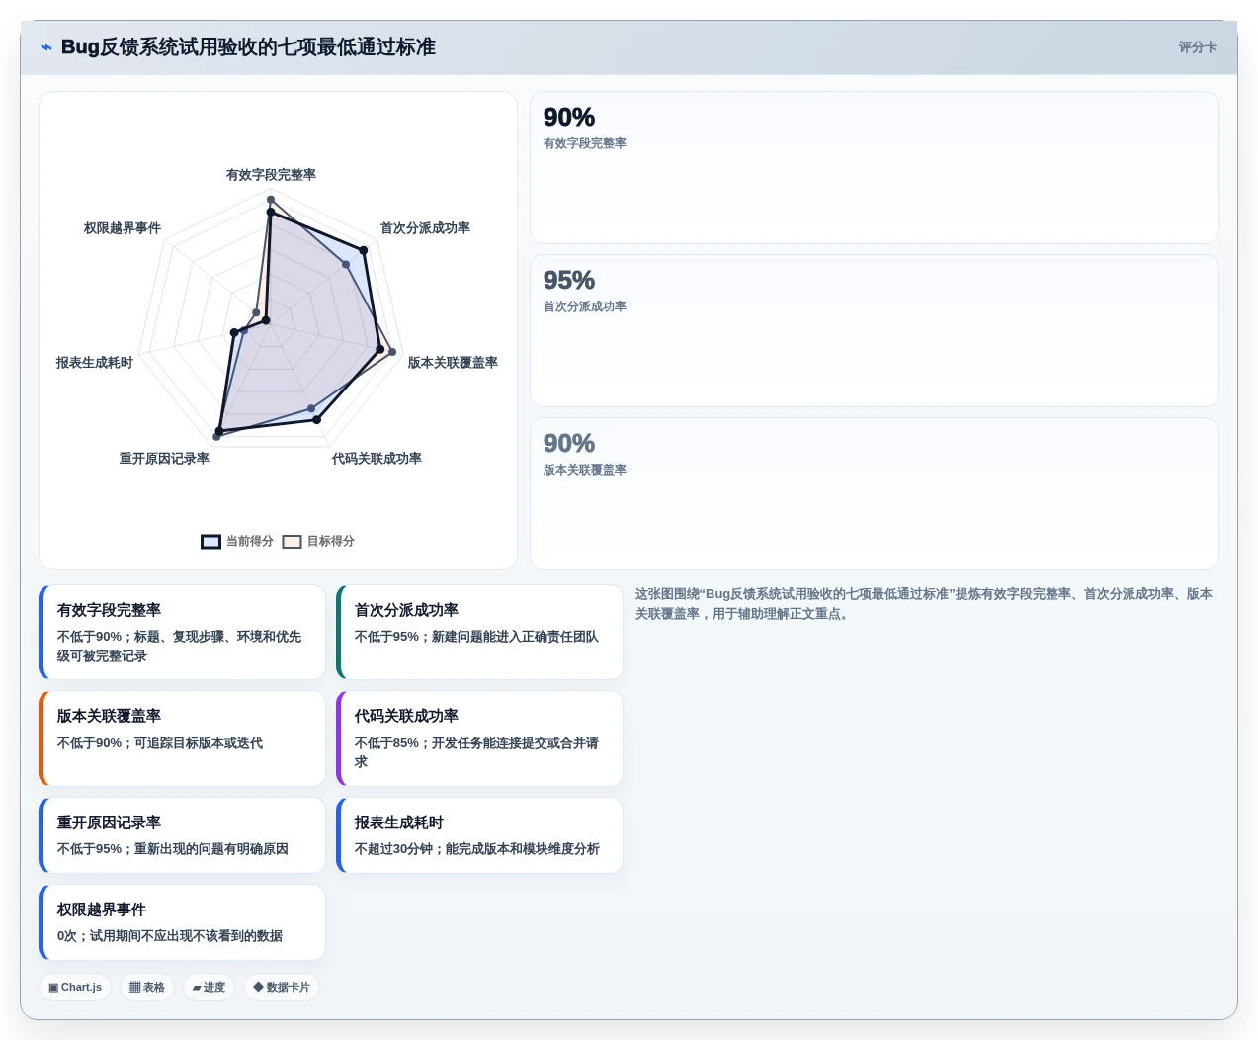Click text 0次；试用期间不应出现不该看到的数据
Screen dimensions: 1258x1040
[170, 936]
